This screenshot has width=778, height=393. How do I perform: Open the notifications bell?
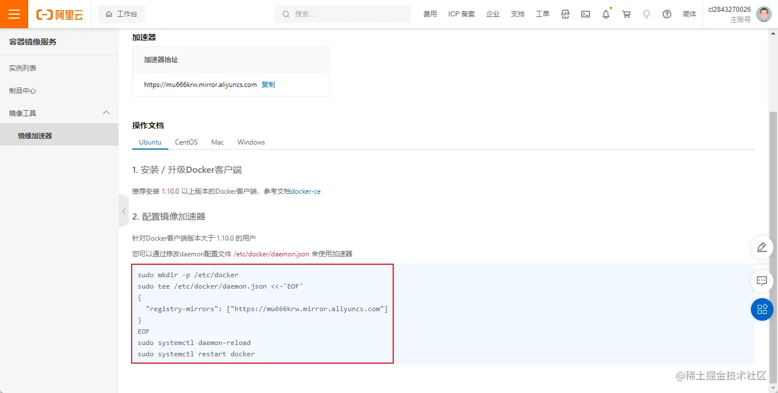coord(605,14)
